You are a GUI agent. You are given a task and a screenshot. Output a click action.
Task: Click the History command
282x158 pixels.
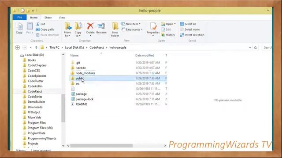pyautogui.click(x=168, y=35)
